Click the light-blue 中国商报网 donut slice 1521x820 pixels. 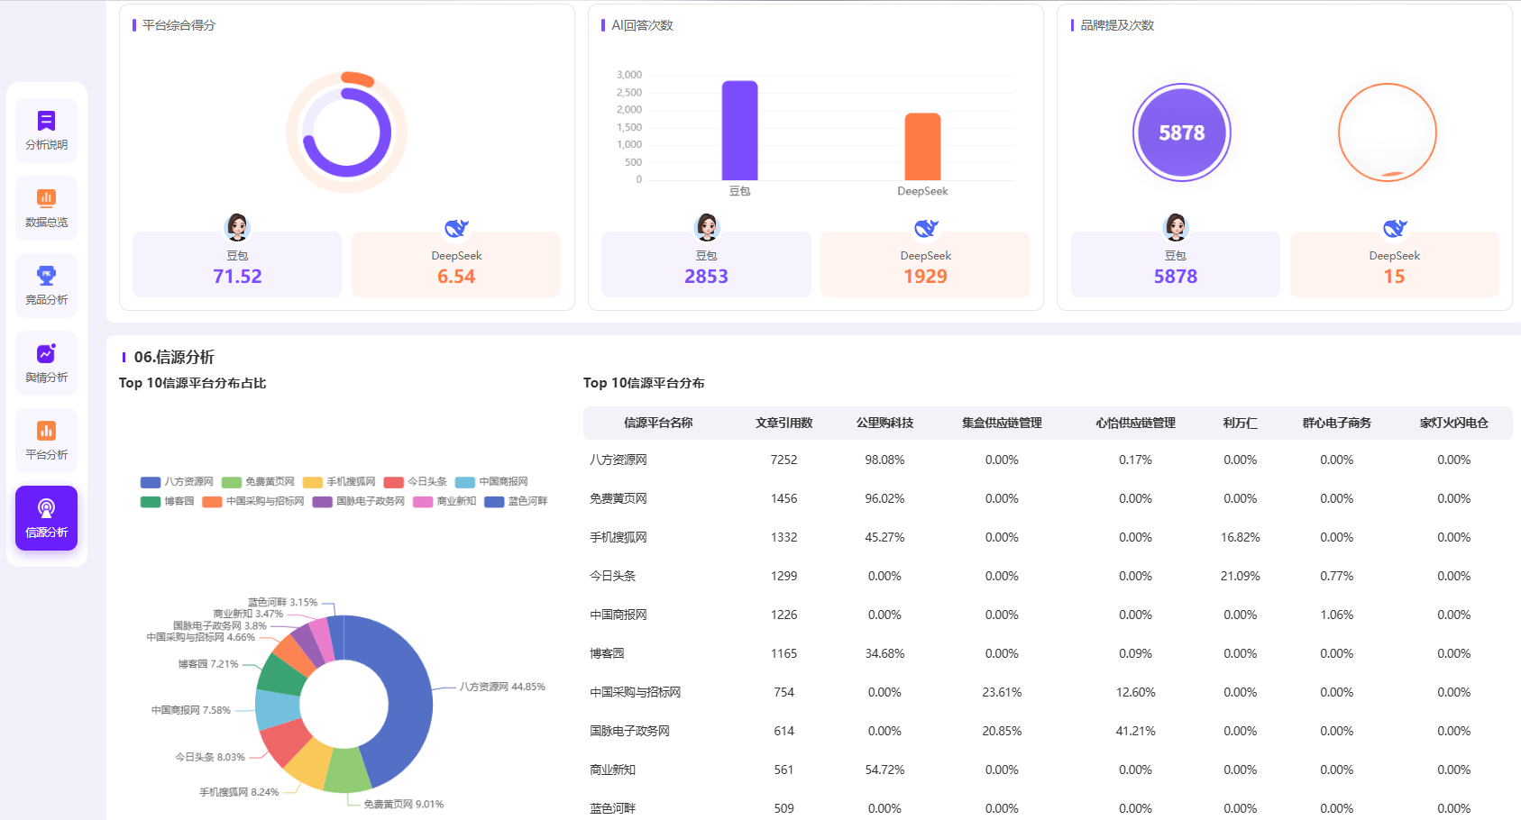click(277, 708)
